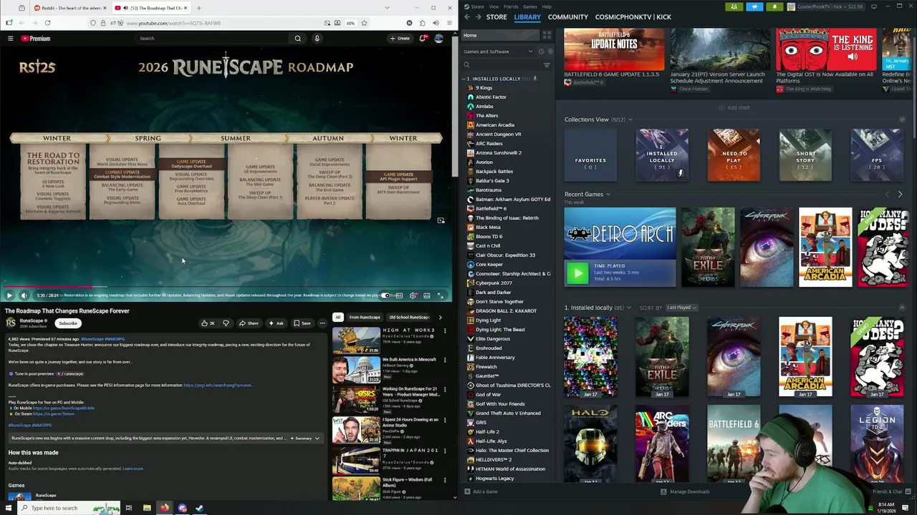Select Cyberpunk 2077 in Steam list
917x515 pixels.
(x=494, y=283)
